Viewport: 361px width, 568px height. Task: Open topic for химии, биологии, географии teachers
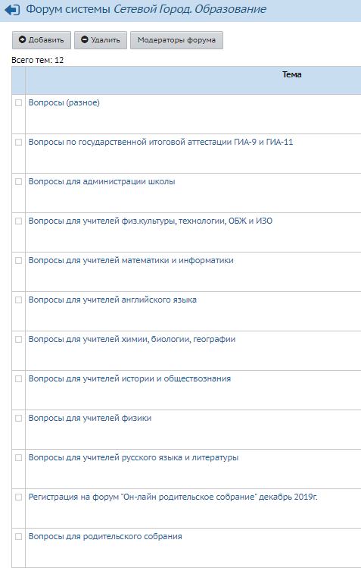[132, 339]
